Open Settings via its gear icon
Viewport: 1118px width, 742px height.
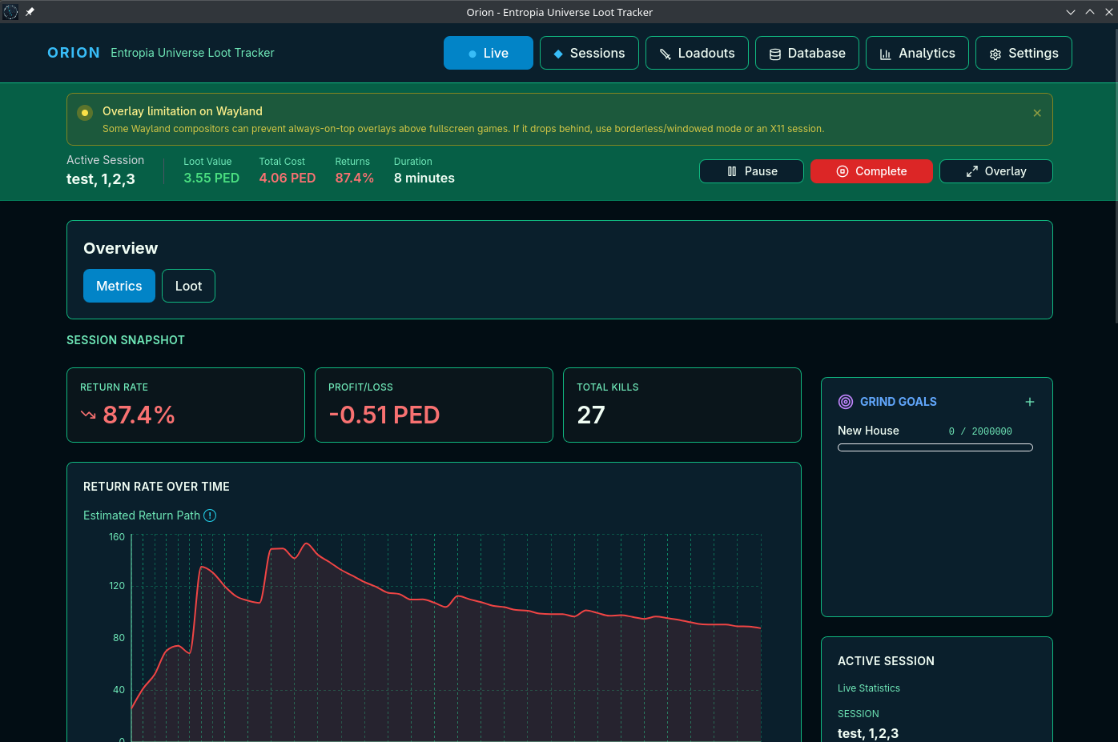(x=995, y=54)
